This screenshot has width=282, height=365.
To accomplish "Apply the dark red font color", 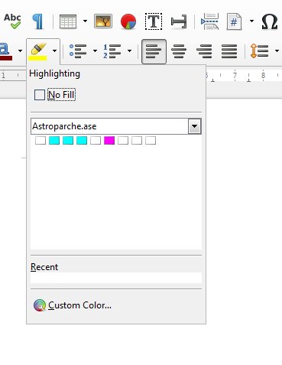I will click(6, 51).
